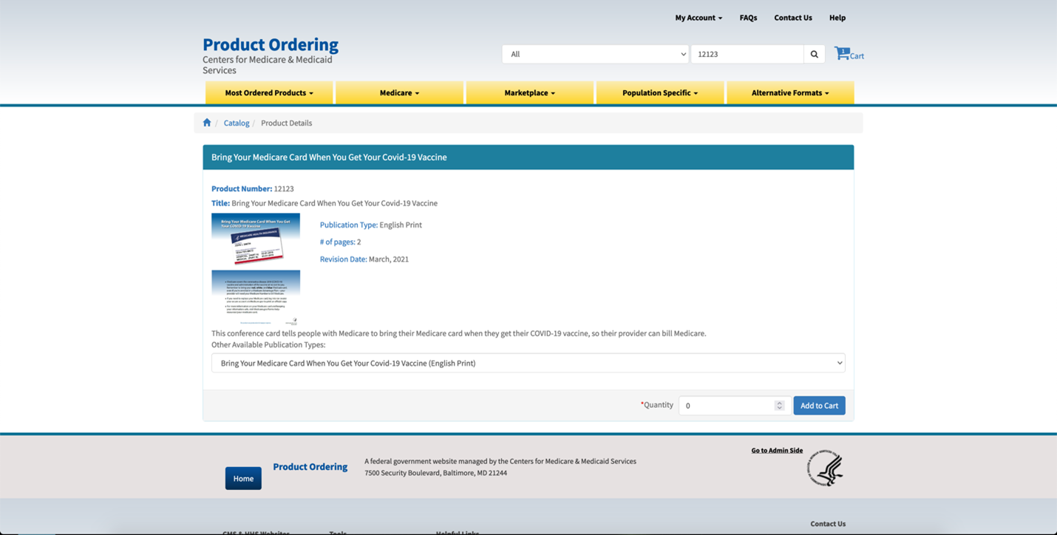Focus the search field containing 12123
This screenshot has height=535, width=1057.
[747, 54]
